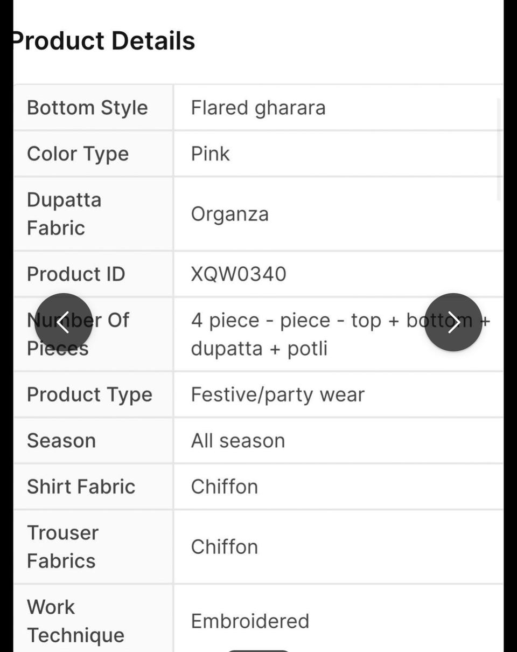Select the Product Details heading
This screenshot has width=517, height=652.
[x=103, y=41]
